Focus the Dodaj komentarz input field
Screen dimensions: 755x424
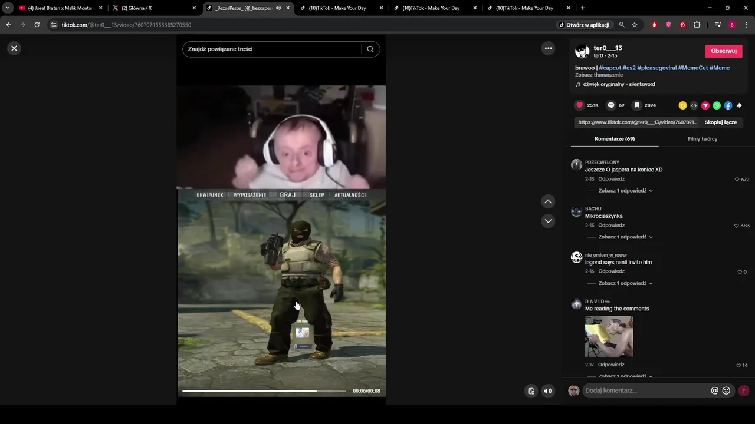[x=646, y=390]
